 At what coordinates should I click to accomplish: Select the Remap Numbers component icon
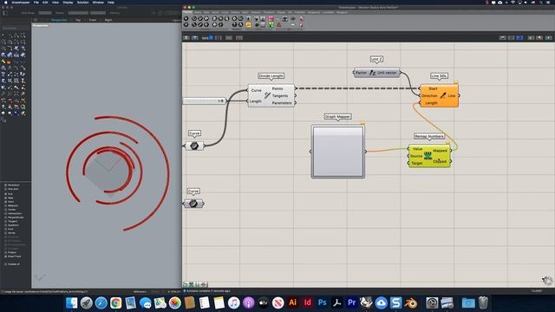coord(428,156)
